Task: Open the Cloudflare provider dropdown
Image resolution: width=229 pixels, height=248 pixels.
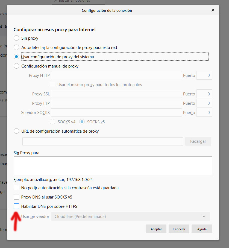Action: [x=131, y=217]
